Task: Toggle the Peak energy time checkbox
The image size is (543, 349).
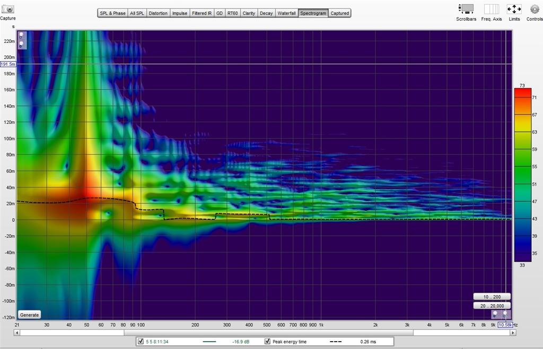Action: pos(267,342)
